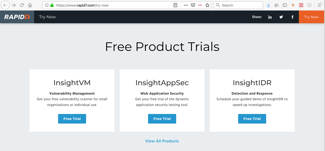Screen dimensions: 325x151
Task: Share page on Facebook
Action: tap(292, 17)
